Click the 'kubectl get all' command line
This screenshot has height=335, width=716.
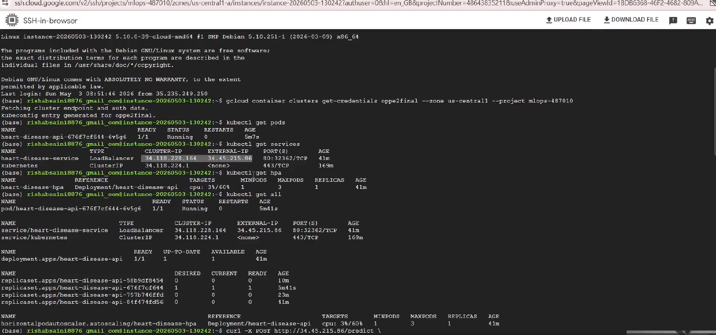[x=254, y=194]
